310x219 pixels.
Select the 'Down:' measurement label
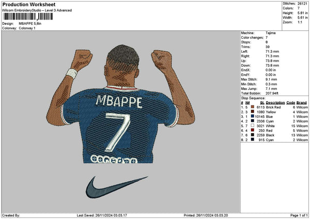pos(246,66)
